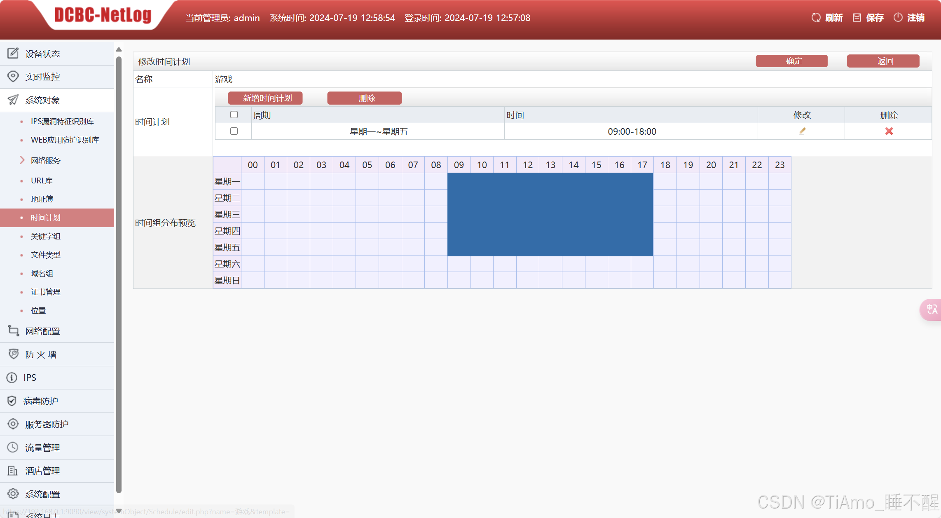The width and height of the screenshot is (941, 518).
Task: Click the 设备状态 edit icon
Action: [13, 53]
